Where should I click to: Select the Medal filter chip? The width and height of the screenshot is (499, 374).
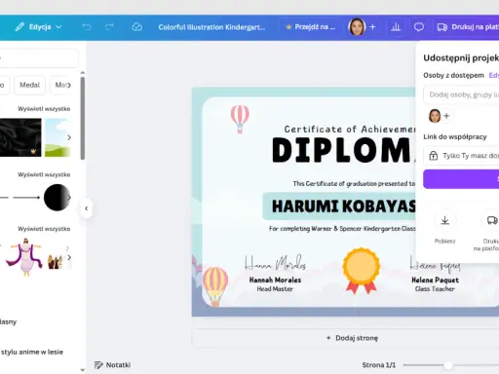point(29,85)
